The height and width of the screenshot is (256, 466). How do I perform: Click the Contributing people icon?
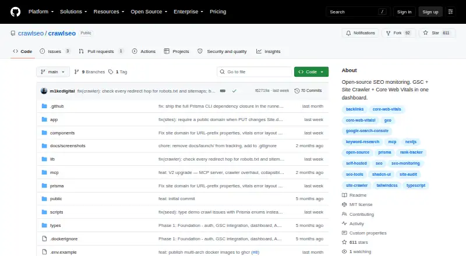(x=344, y=214)
